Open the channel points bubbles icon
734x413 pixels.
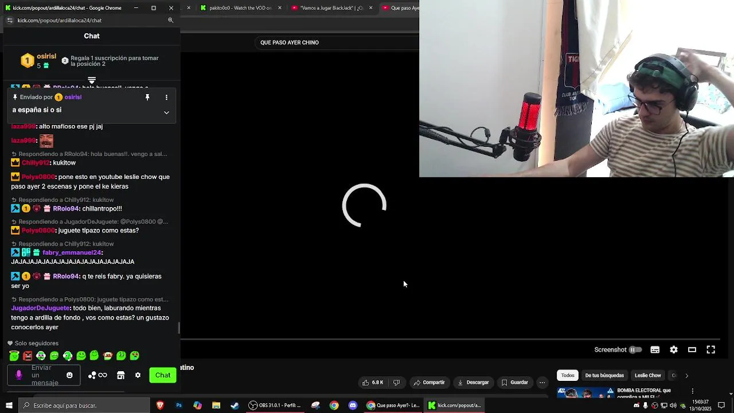[92, 375]
